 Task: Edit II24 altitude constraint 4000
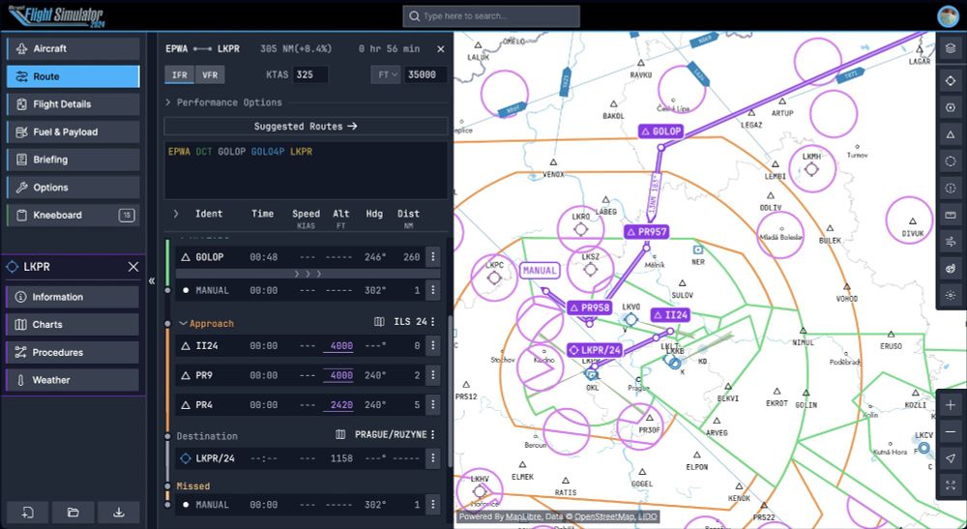pos(339,346)
